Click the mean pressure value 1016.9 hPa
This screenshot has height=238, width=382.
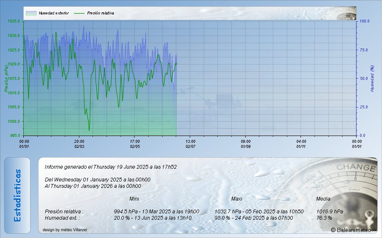click(330, 211)
